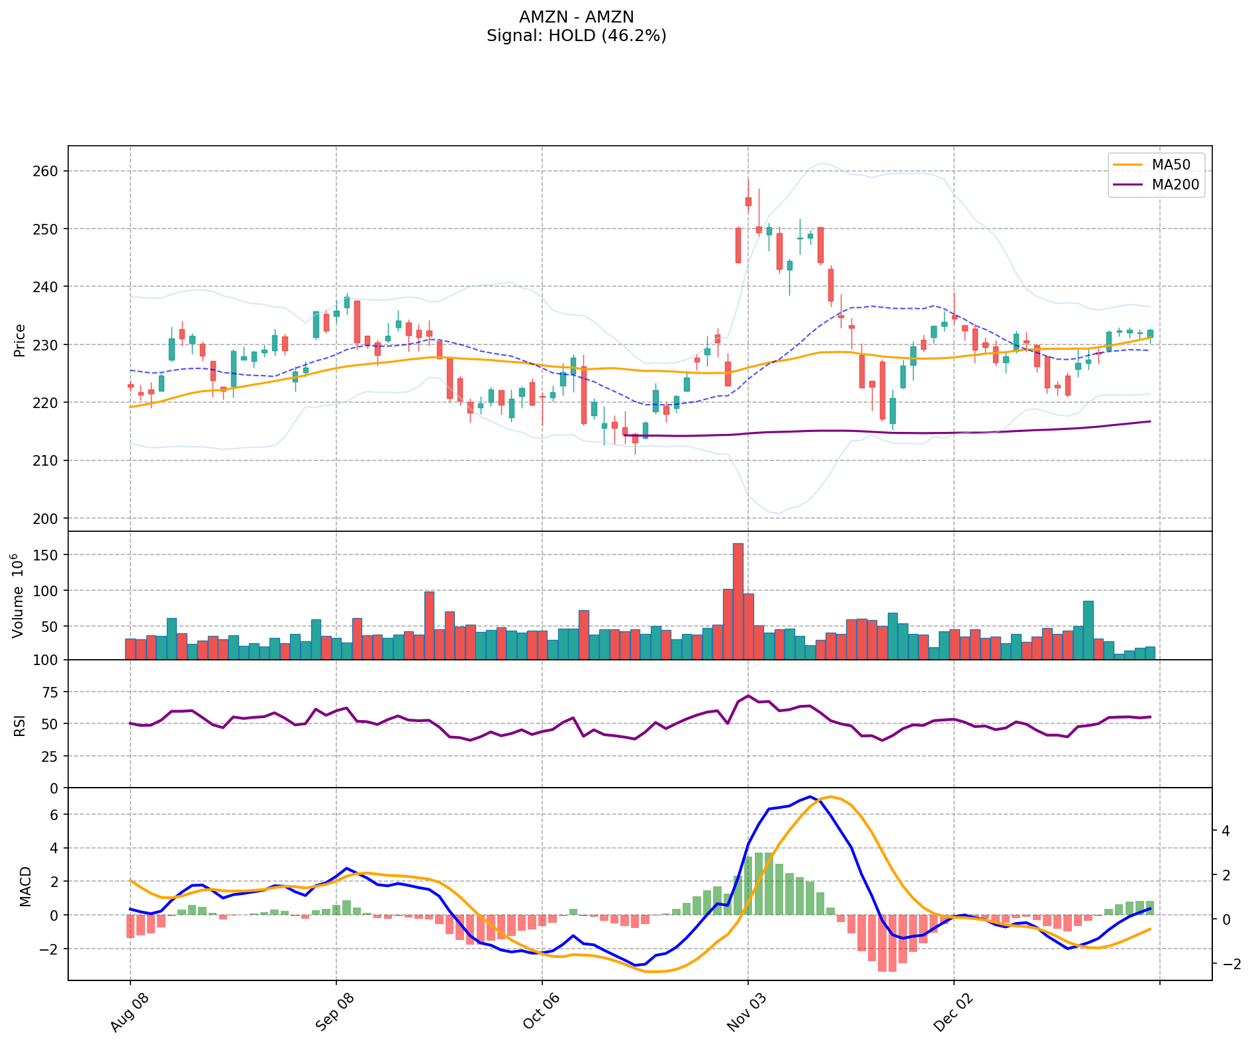Click the 75 tick on RSI axis

tap(50, 692)
